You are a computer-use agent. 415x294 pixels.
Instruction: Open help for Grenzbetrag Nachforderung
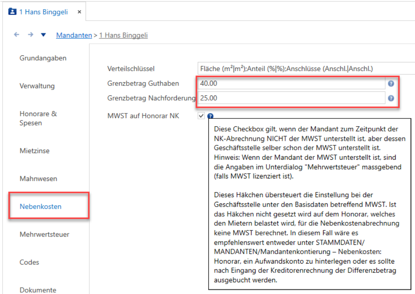click(391, 98)
